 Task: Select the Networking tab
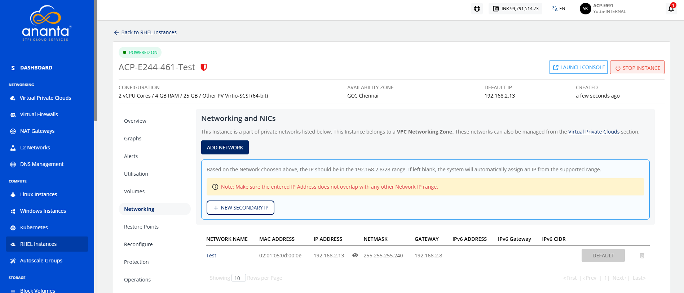tap(154, 209)
